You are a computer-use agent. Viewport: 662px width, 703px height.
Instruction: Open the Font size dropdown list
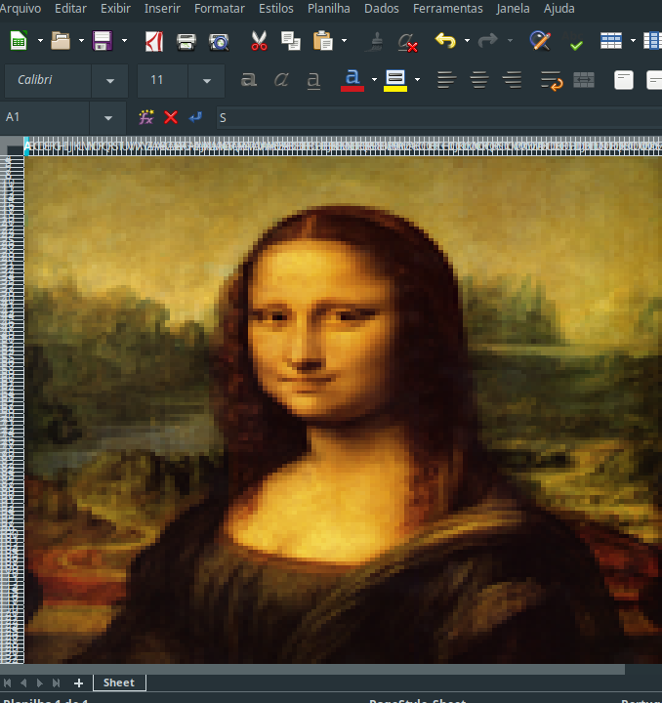pos(207,81)
